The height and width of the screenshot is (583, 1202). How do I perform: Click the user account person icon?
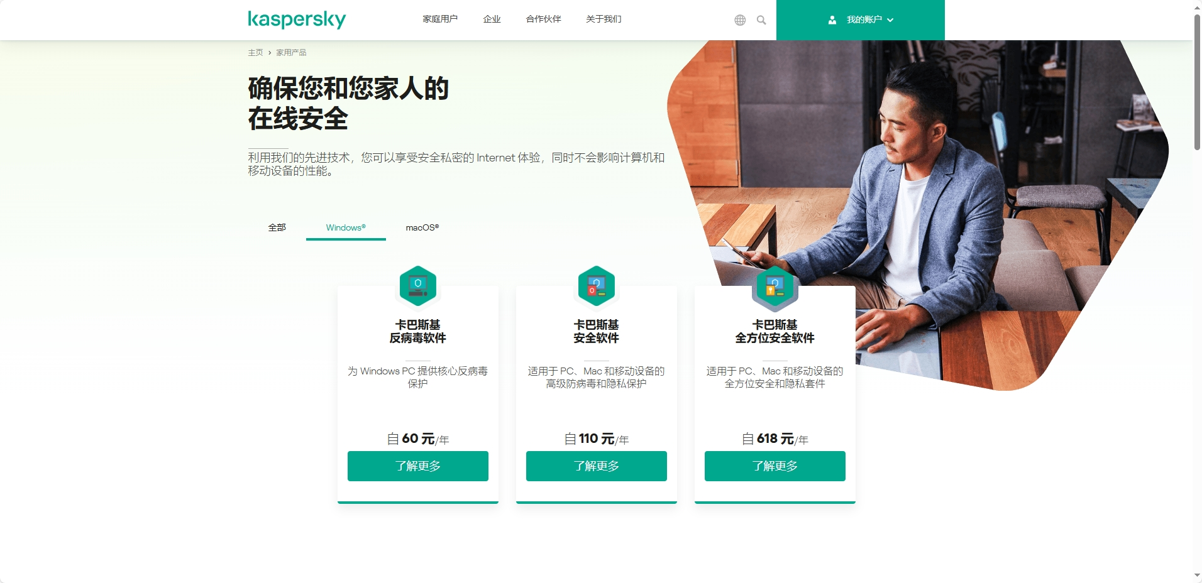pyautogui.click(x=832, y=20)
